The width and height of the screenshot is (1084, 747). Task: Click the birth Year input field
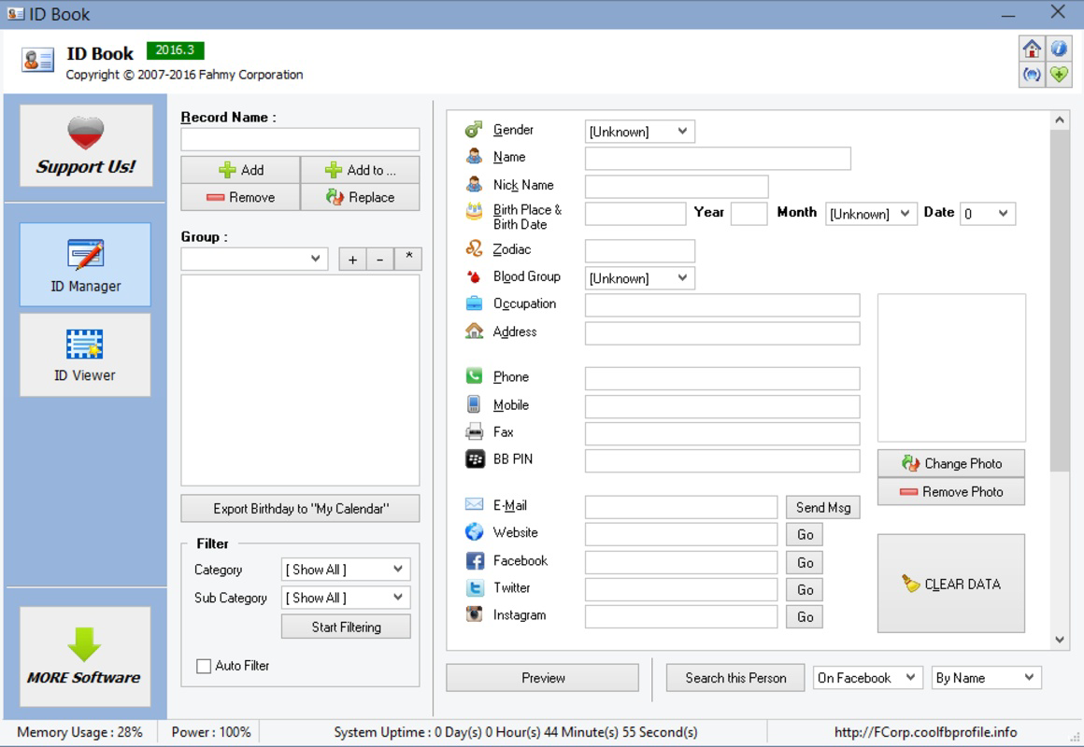coord(749,214)
